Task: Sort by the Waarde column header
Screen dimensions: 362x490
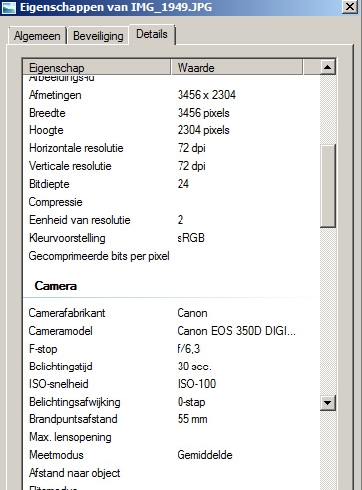Action: [x=236, y=68]
